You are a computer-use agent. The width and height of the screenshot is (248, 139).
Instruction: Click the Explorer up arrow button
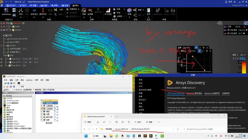click(x=97, y=129)
